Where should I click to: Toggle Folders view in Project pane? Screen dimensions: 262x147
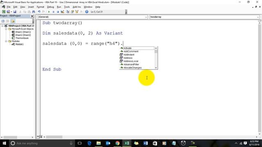click(x=13, y=21)
